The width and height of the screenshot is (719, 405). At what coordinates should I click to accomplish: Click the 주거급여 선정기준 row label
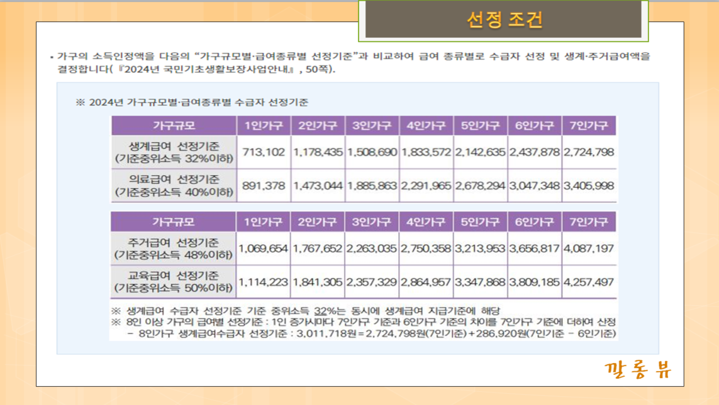(x=174, y=249)
